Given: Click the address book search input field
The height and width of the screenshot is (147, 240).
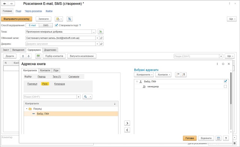Looking at the screenshot, I should (50, 97).
